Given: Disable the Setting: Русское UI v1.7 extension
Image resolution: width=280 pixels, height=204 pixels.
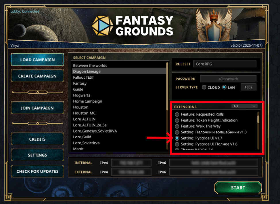Looking at the screenshot, I should coord(177,138).
